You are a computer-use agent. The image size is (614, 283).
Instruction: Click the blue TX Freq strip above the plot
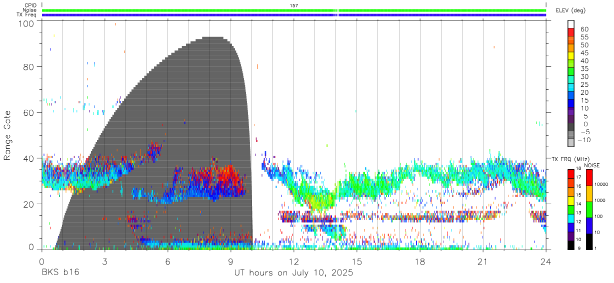tap(294, 15)
